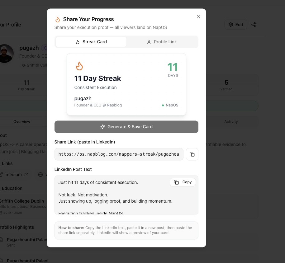285x263 pixels.
Task: Click Generate & Save Card button
Action: 126,127
